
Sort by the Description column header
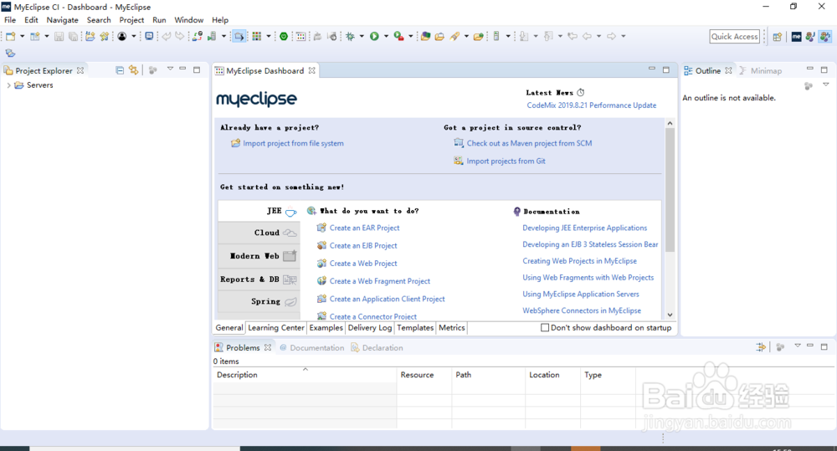point(305,375)
